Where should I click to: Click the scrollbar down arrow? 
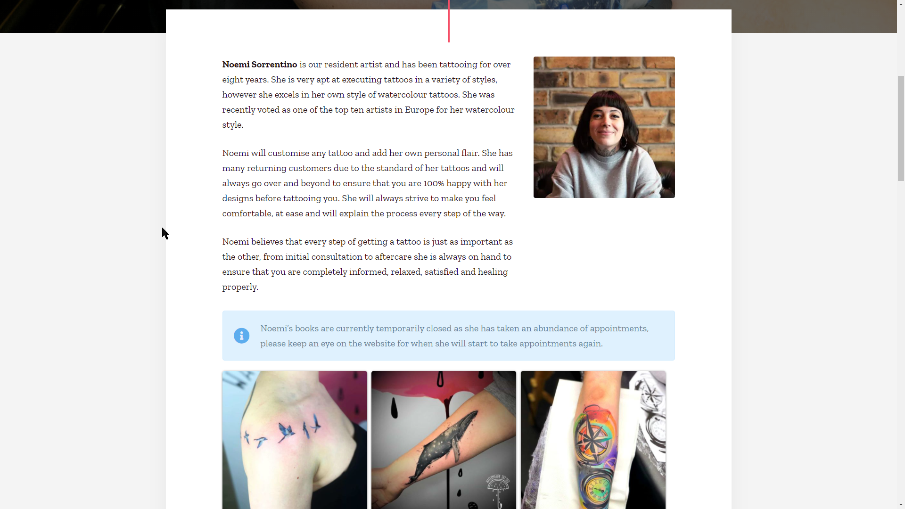click(901, 505)
